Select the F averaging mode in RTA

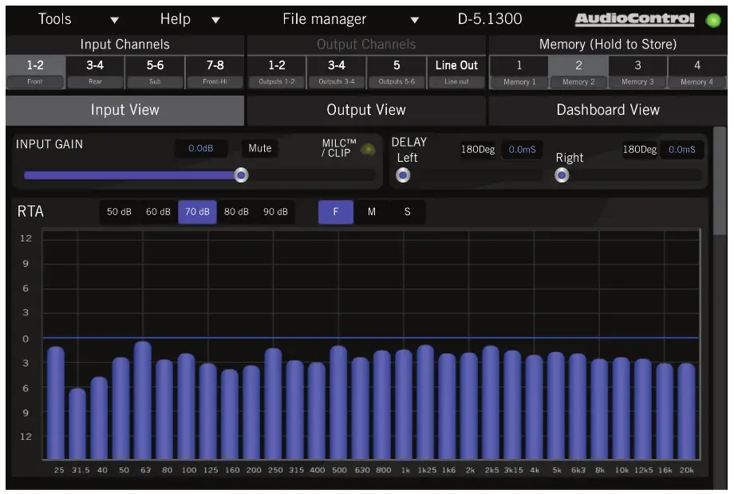[335, 211]
